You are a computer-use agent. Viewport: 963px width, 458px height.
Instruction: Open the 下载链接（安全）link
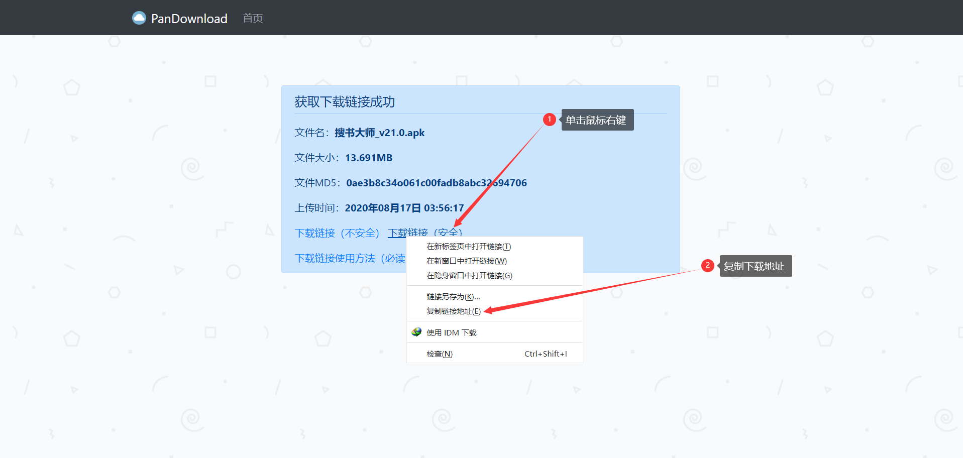425,233
